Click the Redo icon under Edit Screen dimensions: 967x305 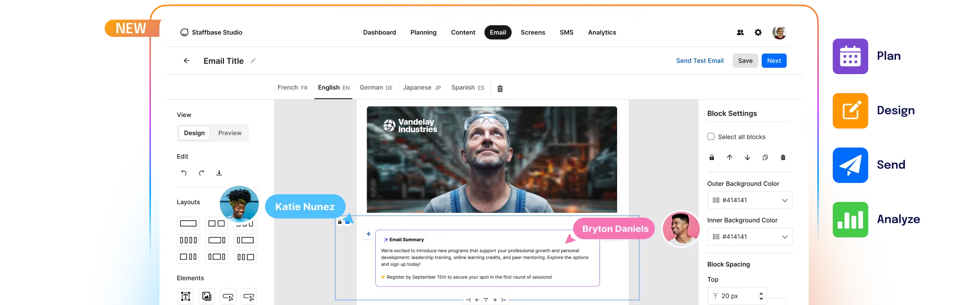(x=202, y=173)
